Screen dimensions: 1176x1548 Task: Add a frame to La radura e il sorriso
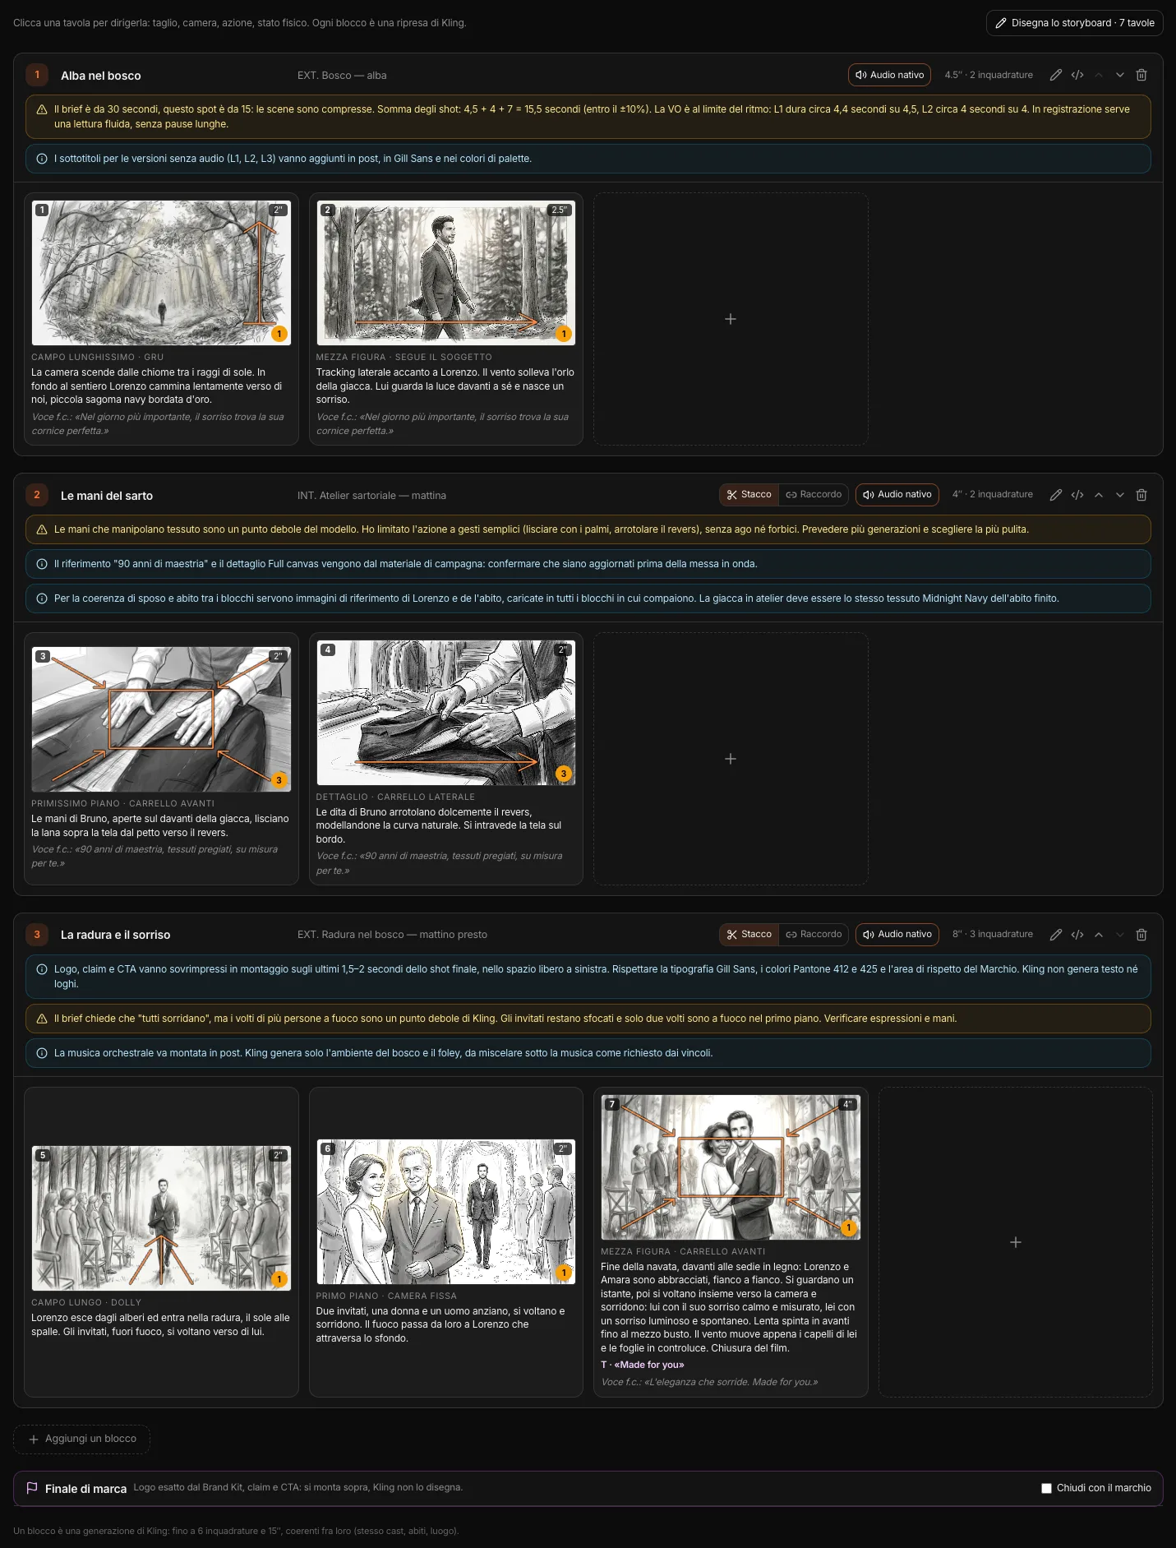[x=1016, y=1242]
